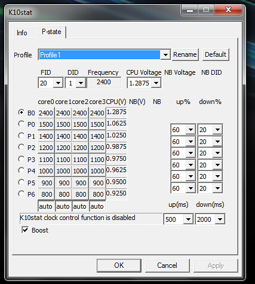Image resolution: width=255 pixels, height=284 pixels.
Task: Click the 1.2875 voltage value for B0
Action: (116, 112)
